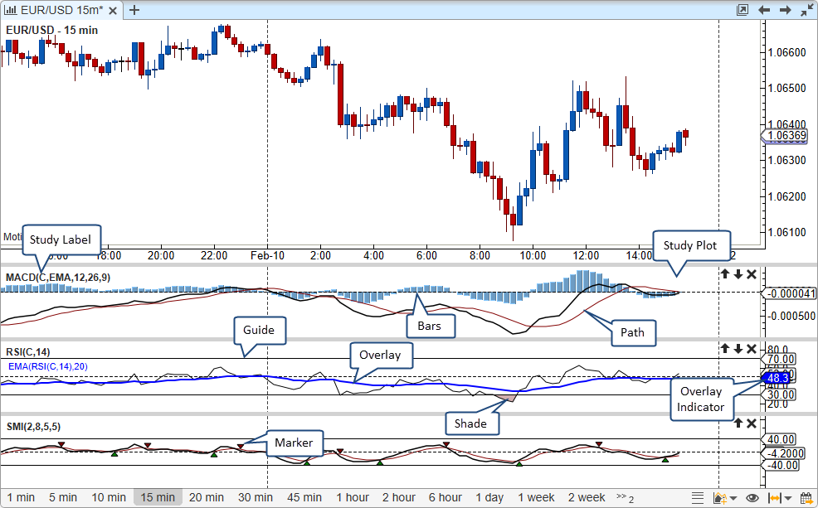Screen dimensions: 818x508
Task: Add a new chart tab with plus
Action: [x=134, y=10]
